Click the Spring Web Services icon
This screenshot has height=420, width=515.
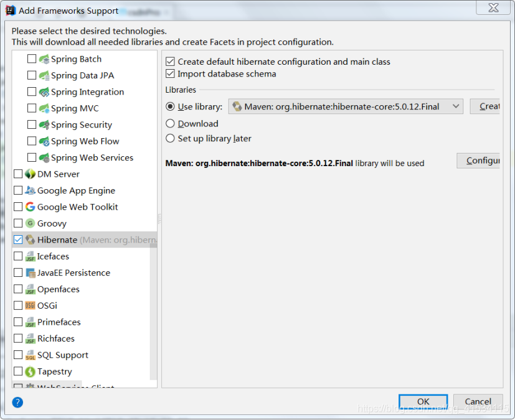[44, 157]
